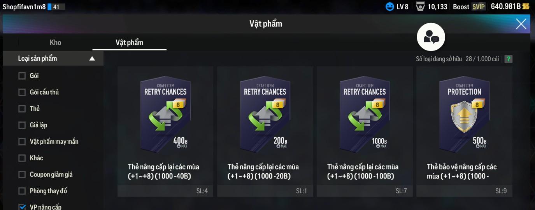Collapse the Loại sản phẩm filter arrow

(x=92, y=59)
